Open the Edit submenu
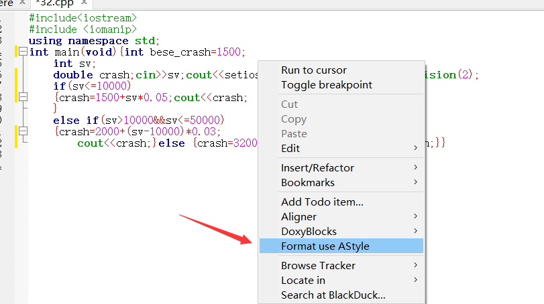 point(341,148)
